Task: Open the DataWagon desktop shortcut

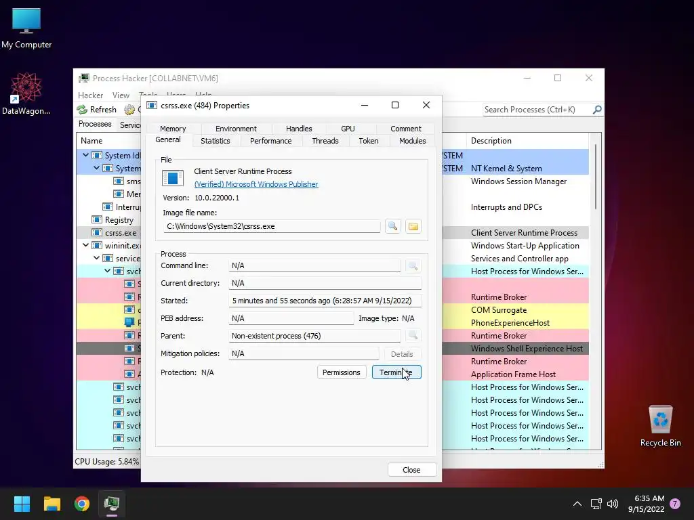Action: (26, 93)
